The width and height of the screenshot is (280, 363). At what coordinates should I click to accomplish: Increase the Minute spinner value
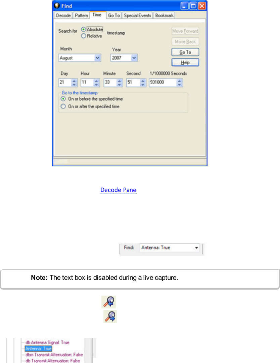119,81
